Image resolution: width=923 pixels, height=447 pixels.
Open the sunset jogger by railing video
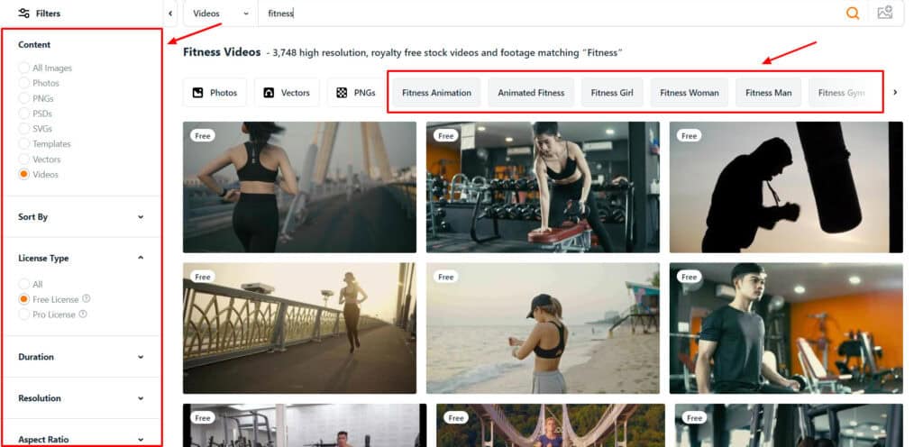coord(299,328)
